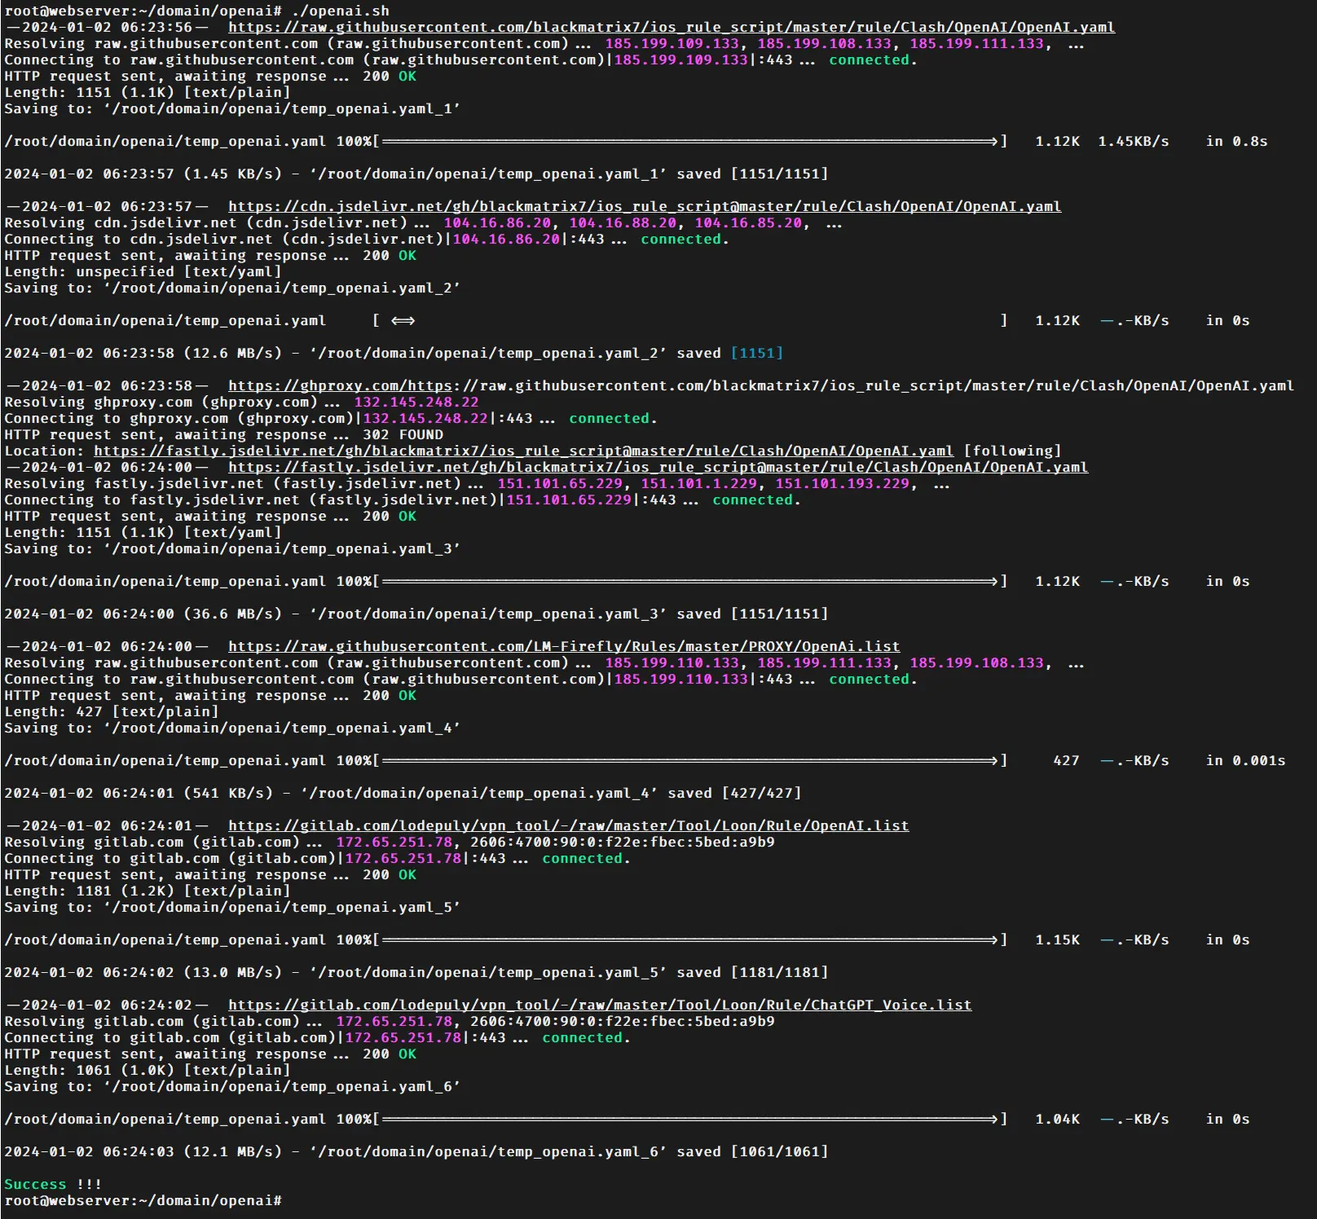Click the fastly.jsdelivr.net URL dated 06:24:00
The width and height of the screenshot is (1317, 1219).
[x=658, y=467]
